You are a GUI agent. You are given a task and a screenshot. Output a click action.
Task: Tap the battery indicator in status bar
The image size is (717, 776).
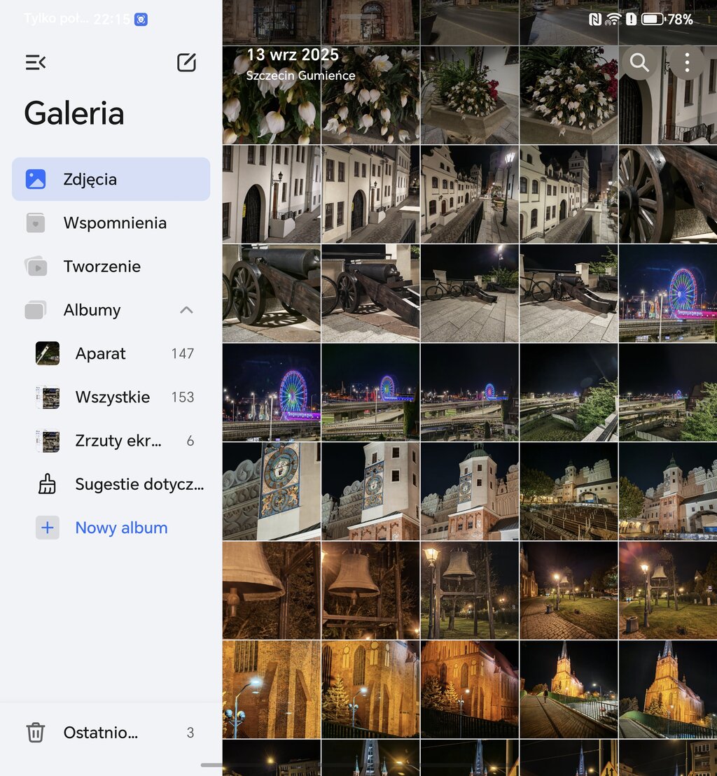[x=653, y=20]
